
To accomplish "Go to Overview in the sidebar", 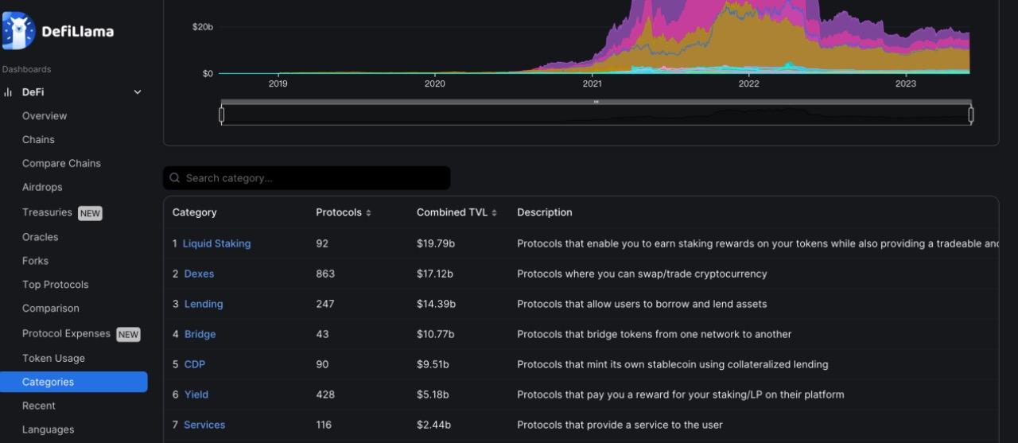I will click(45, 116).
